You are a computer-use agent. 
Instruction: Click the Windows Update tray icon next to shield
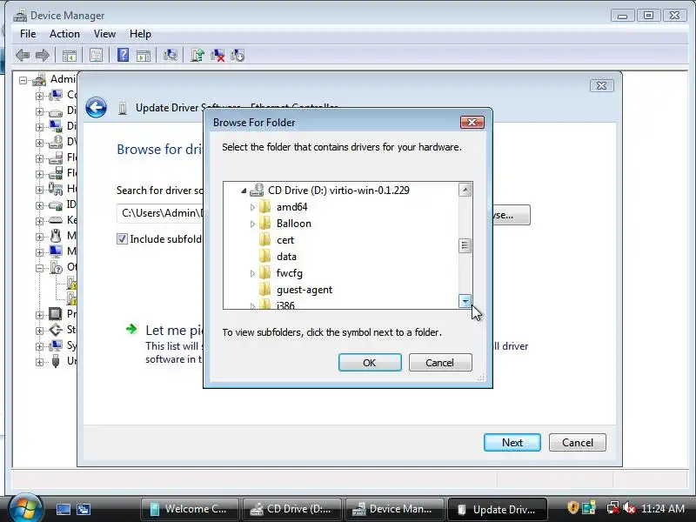point(590,507)
